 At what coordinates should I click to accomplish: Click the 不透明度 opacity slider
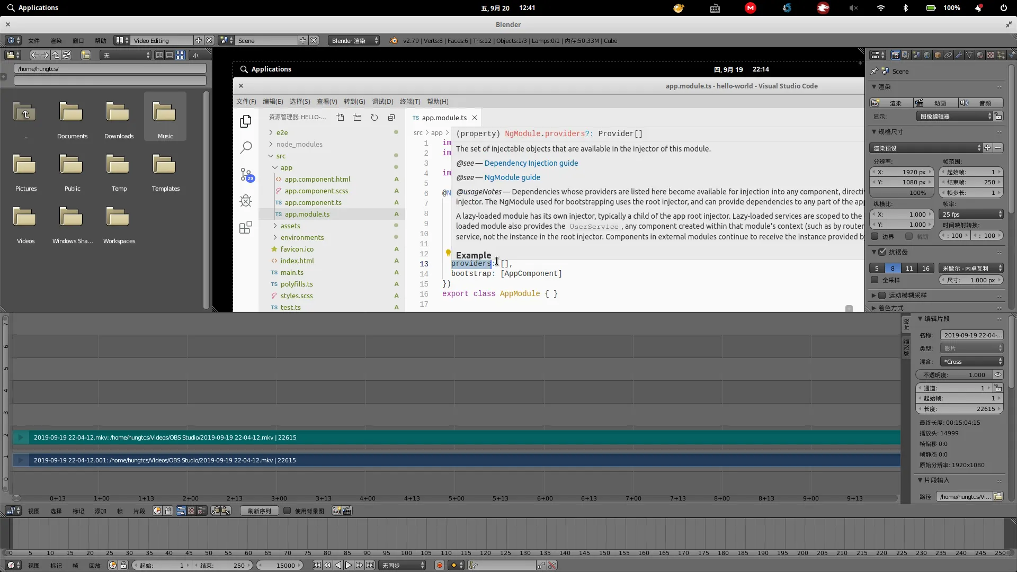click(x=953, y=375)
